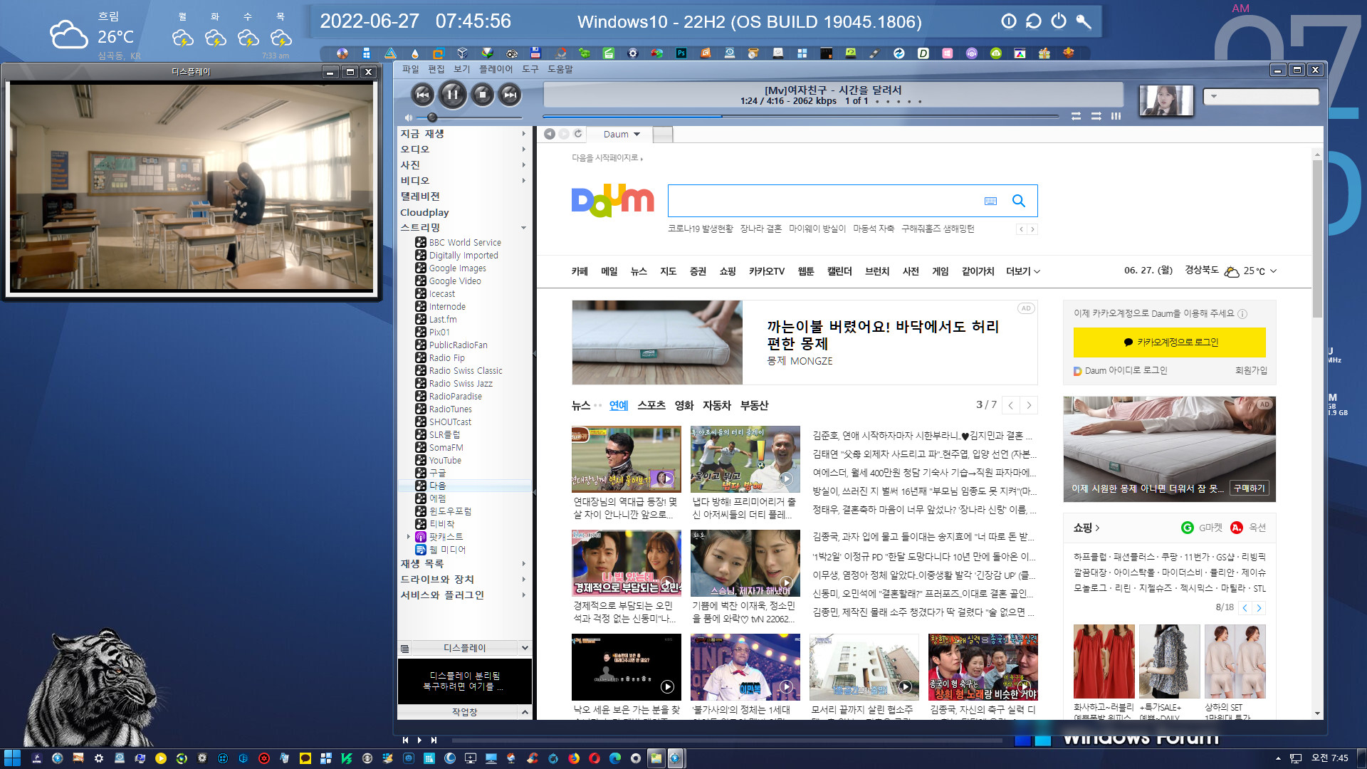Viewport: 1367px width, 769px height.
Task: Select Radio Swiss Jazz stream
Action: pos(461,384)
